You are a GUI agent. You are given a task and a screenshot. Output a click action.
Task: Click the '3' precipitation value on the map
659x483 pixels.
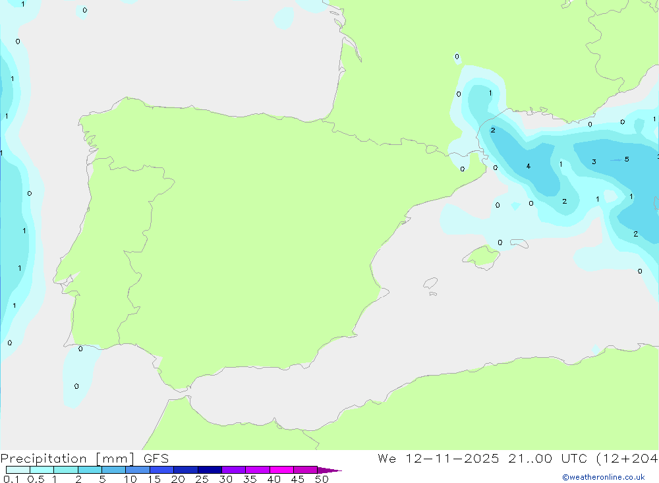coord(594,162)
